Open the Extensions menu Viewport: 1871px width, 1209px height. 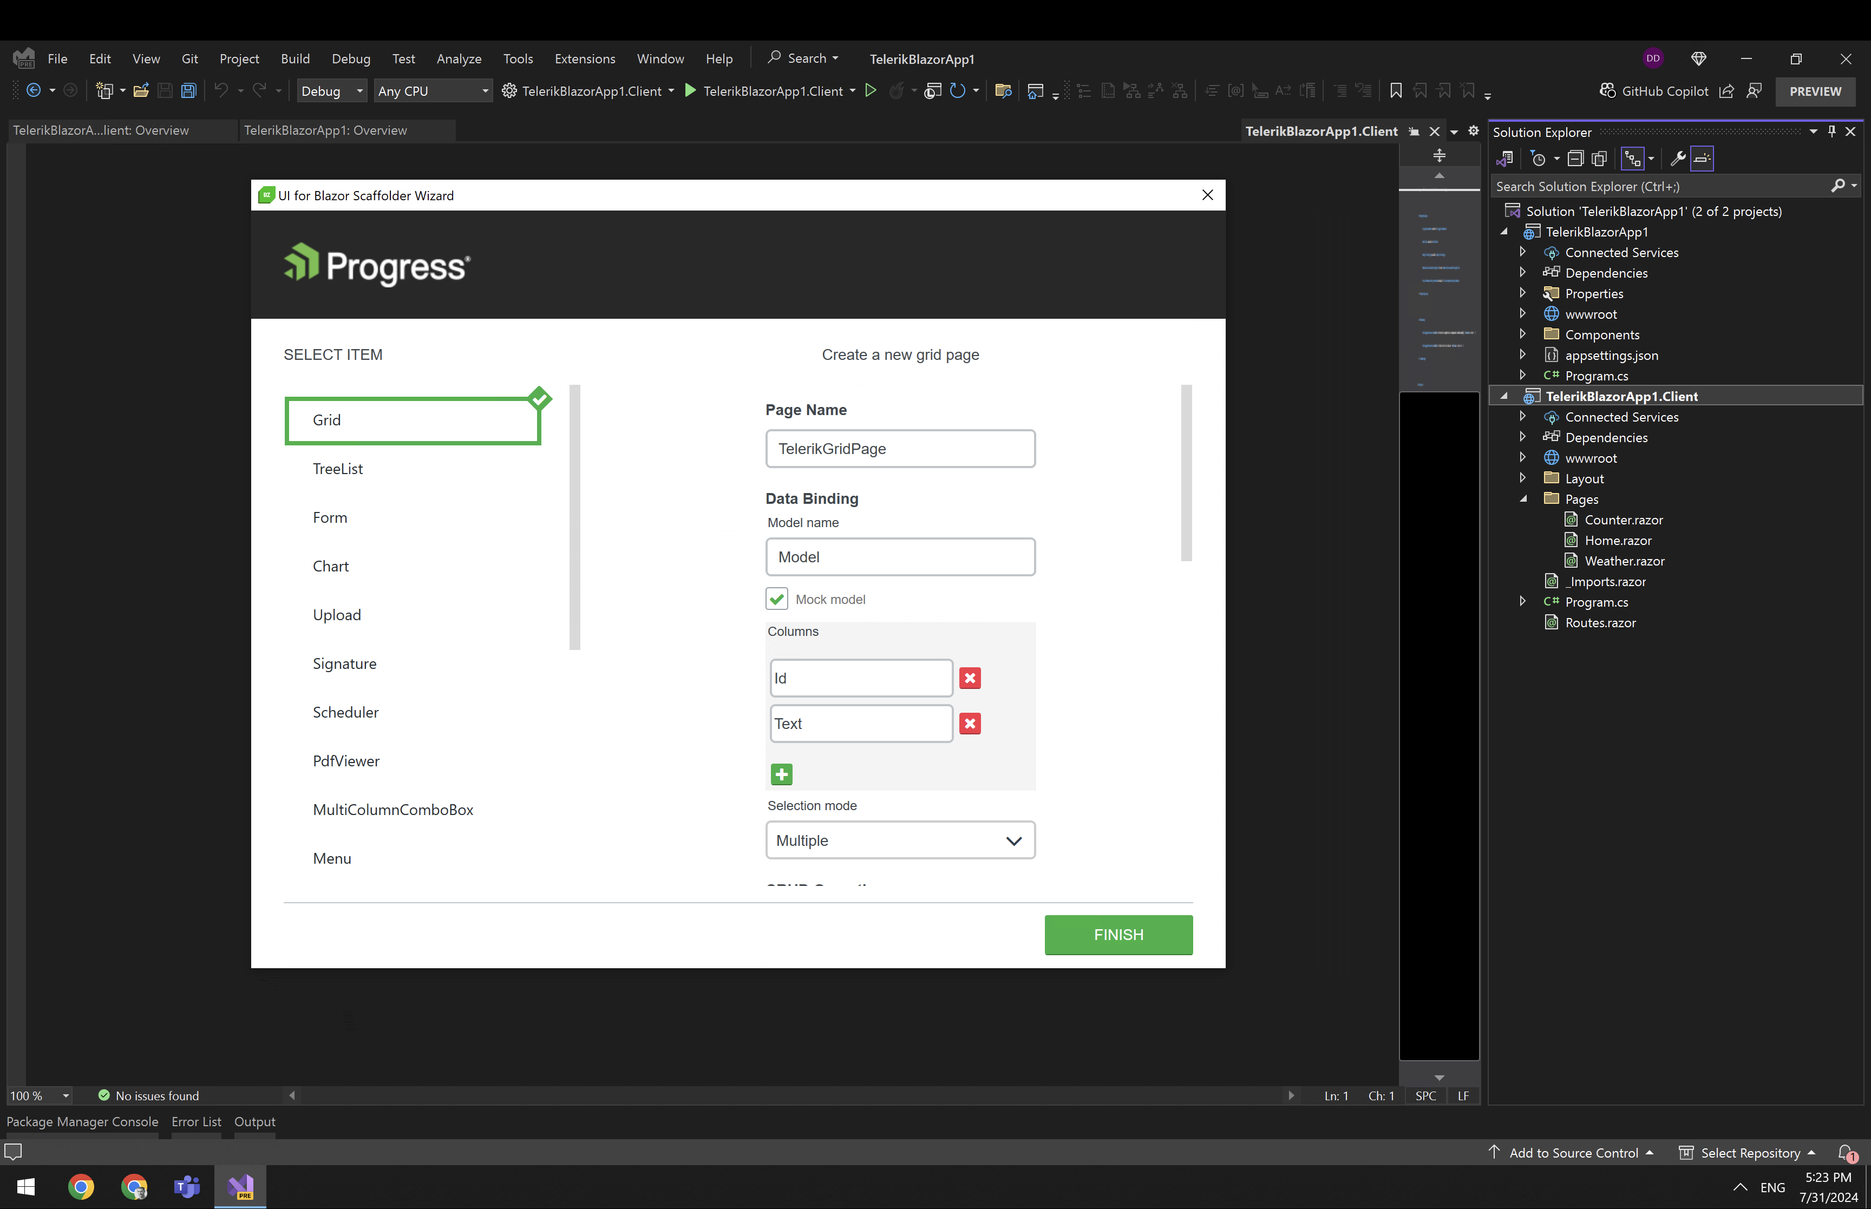pyautogui.click(x=584, y=59)
